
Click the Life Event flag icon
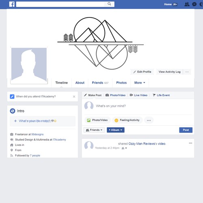pos(154,95)
